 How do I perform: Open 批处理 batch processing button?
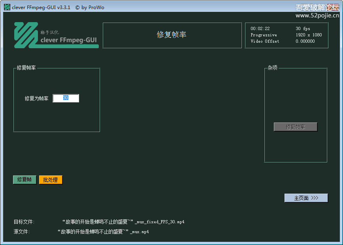pyautogui.click(x=51, y=180)
